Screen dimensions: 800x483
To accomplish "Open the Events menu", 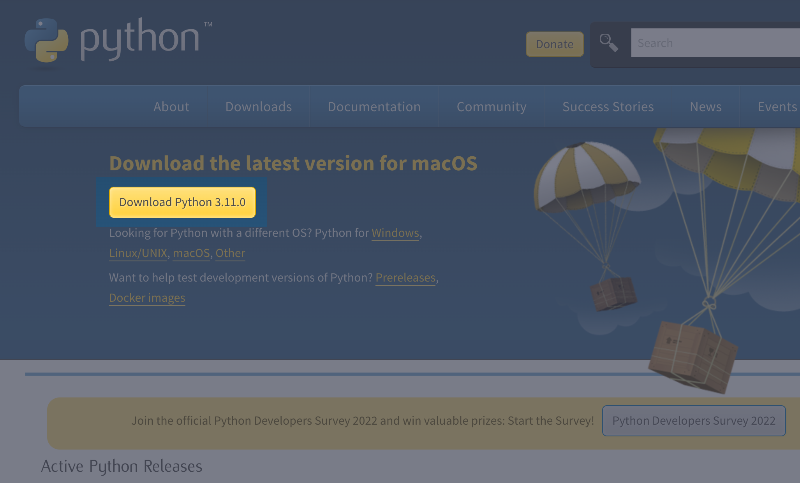I will pos(777,107).
